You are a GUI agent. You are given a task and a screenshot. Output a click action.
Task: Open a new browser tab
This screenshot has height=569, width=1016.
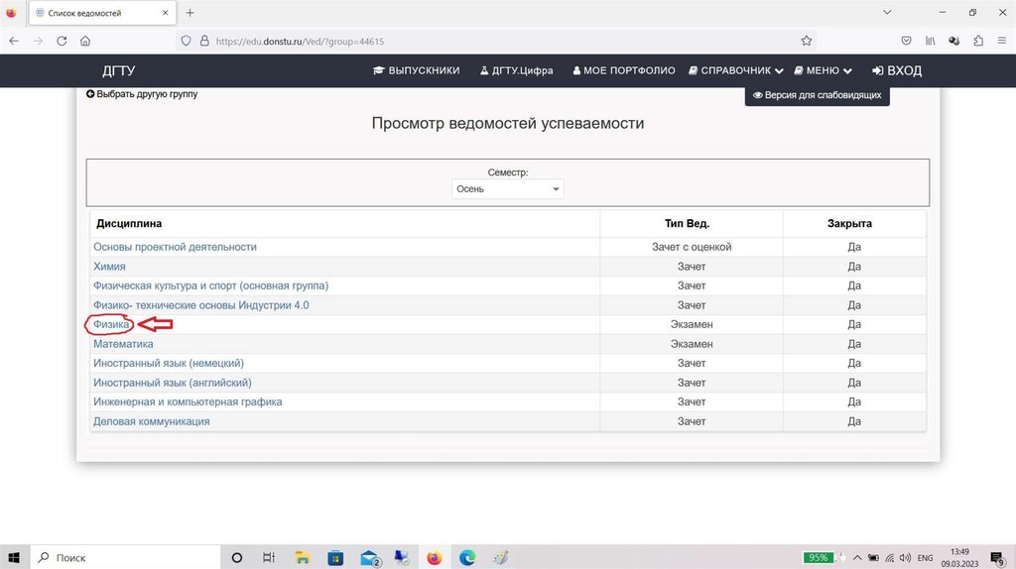tap(190, 13)
